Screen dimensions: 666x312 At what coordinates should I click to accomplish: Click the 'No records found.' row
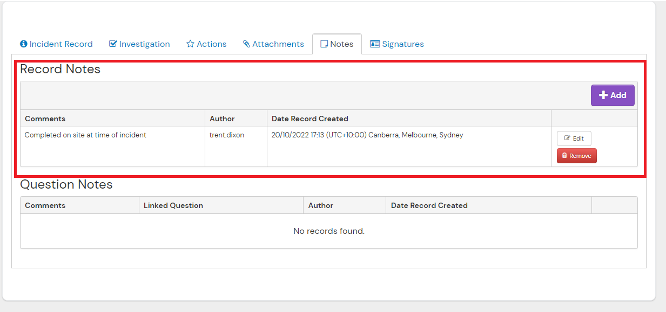click(x=329, y=231)
